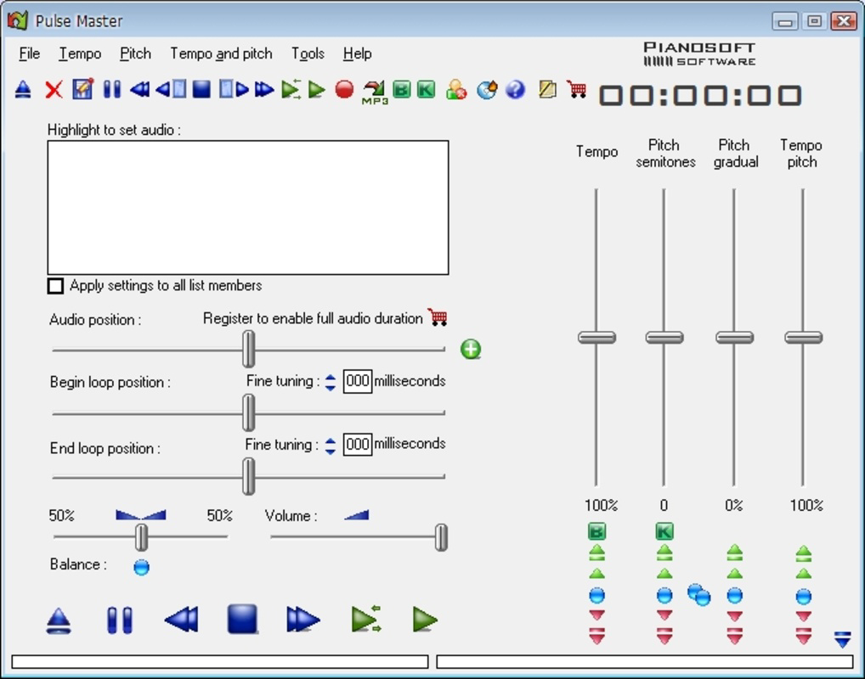Click the double blue spheres icon
865x679 pixels.
pyautogui.click(x=699, y=595)
